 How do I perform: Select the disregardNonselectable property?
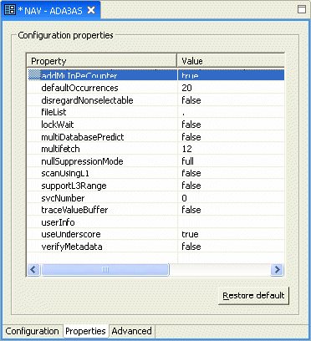pyautogui.click(x=87, y=100)
